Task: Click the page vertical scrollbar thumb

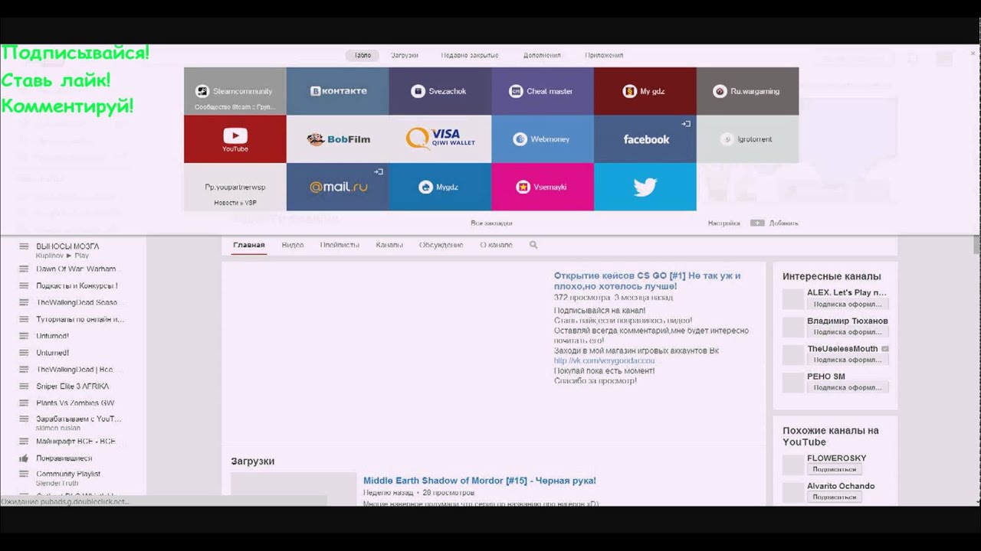Action: 976,244
